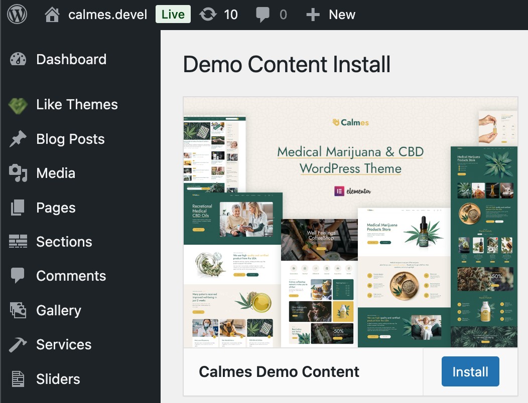Image resolution: width=528 pixels, height=403 pixels.
Task: Click the plus icon beside New
Action: click(313, 15)
